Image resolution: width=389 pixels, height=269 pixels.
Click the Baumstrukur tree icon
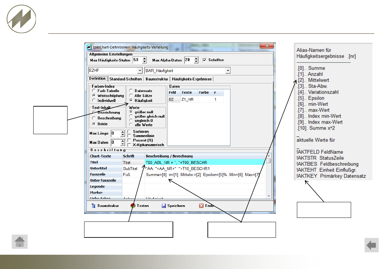(x=93, y=206)
